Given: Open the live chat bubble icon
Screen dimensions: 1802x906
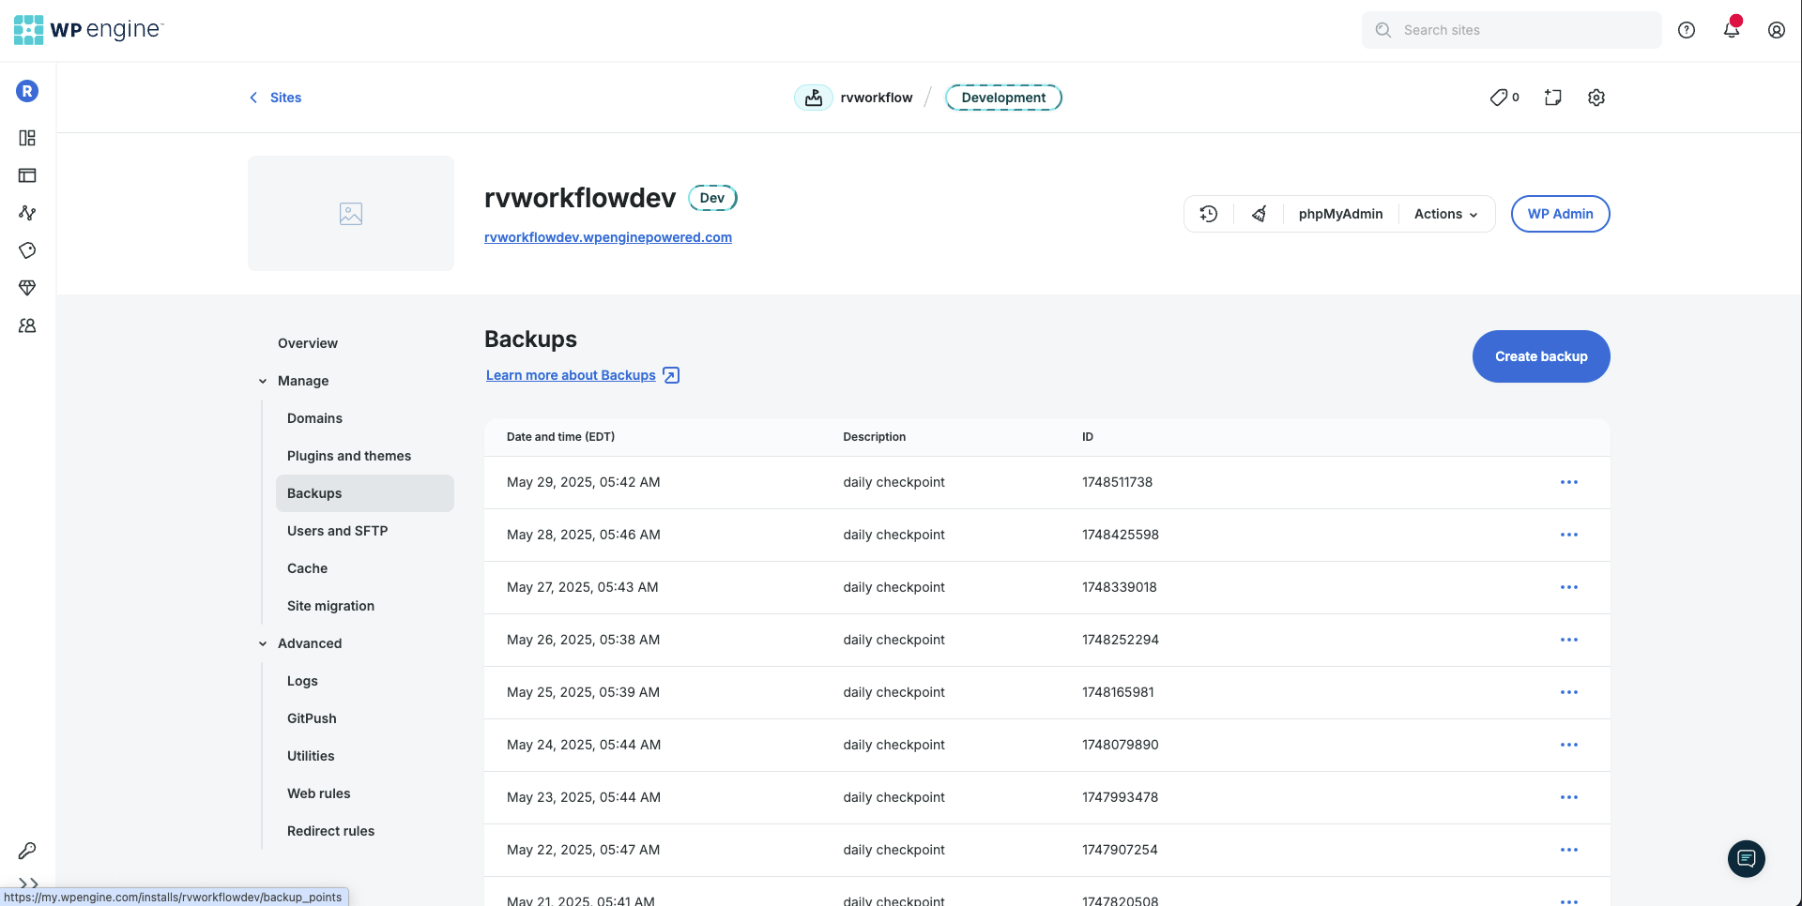Looking at the screenshot, I should coord(1747,858).
